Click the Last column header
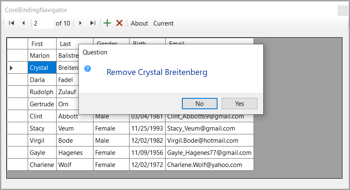Image resolution: width=350 pixels, height=190 pixels. click(67, 44)
